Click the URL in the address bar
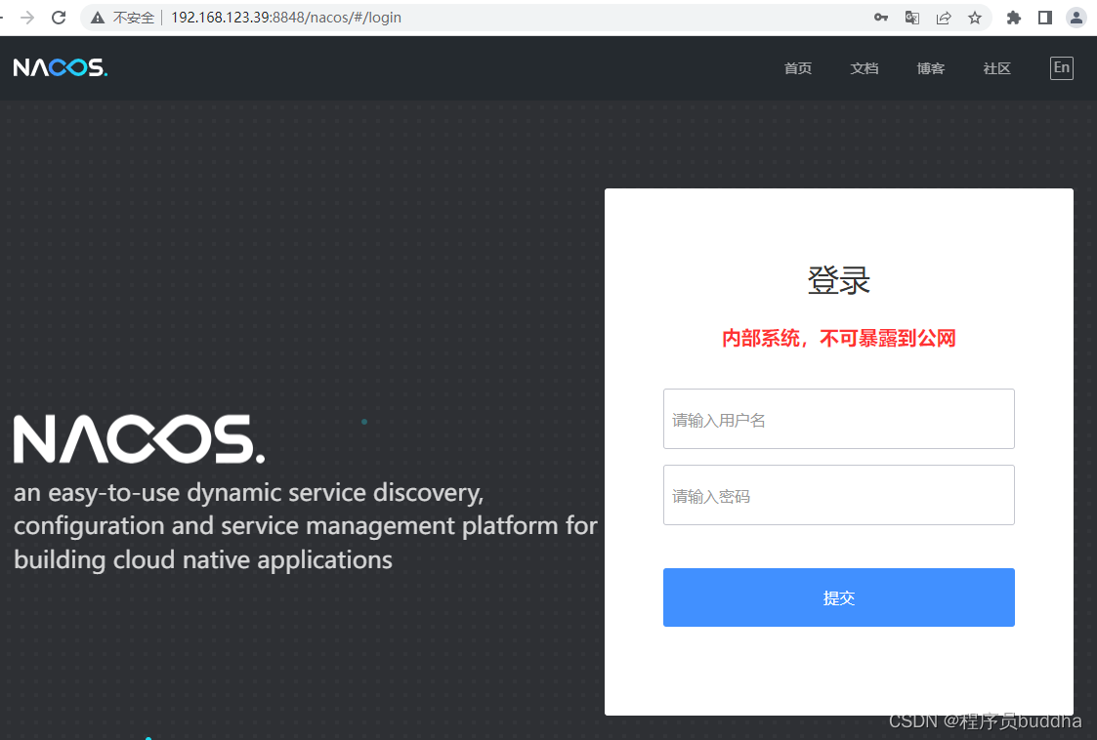Screen dimensions: 1097x740 286,18
